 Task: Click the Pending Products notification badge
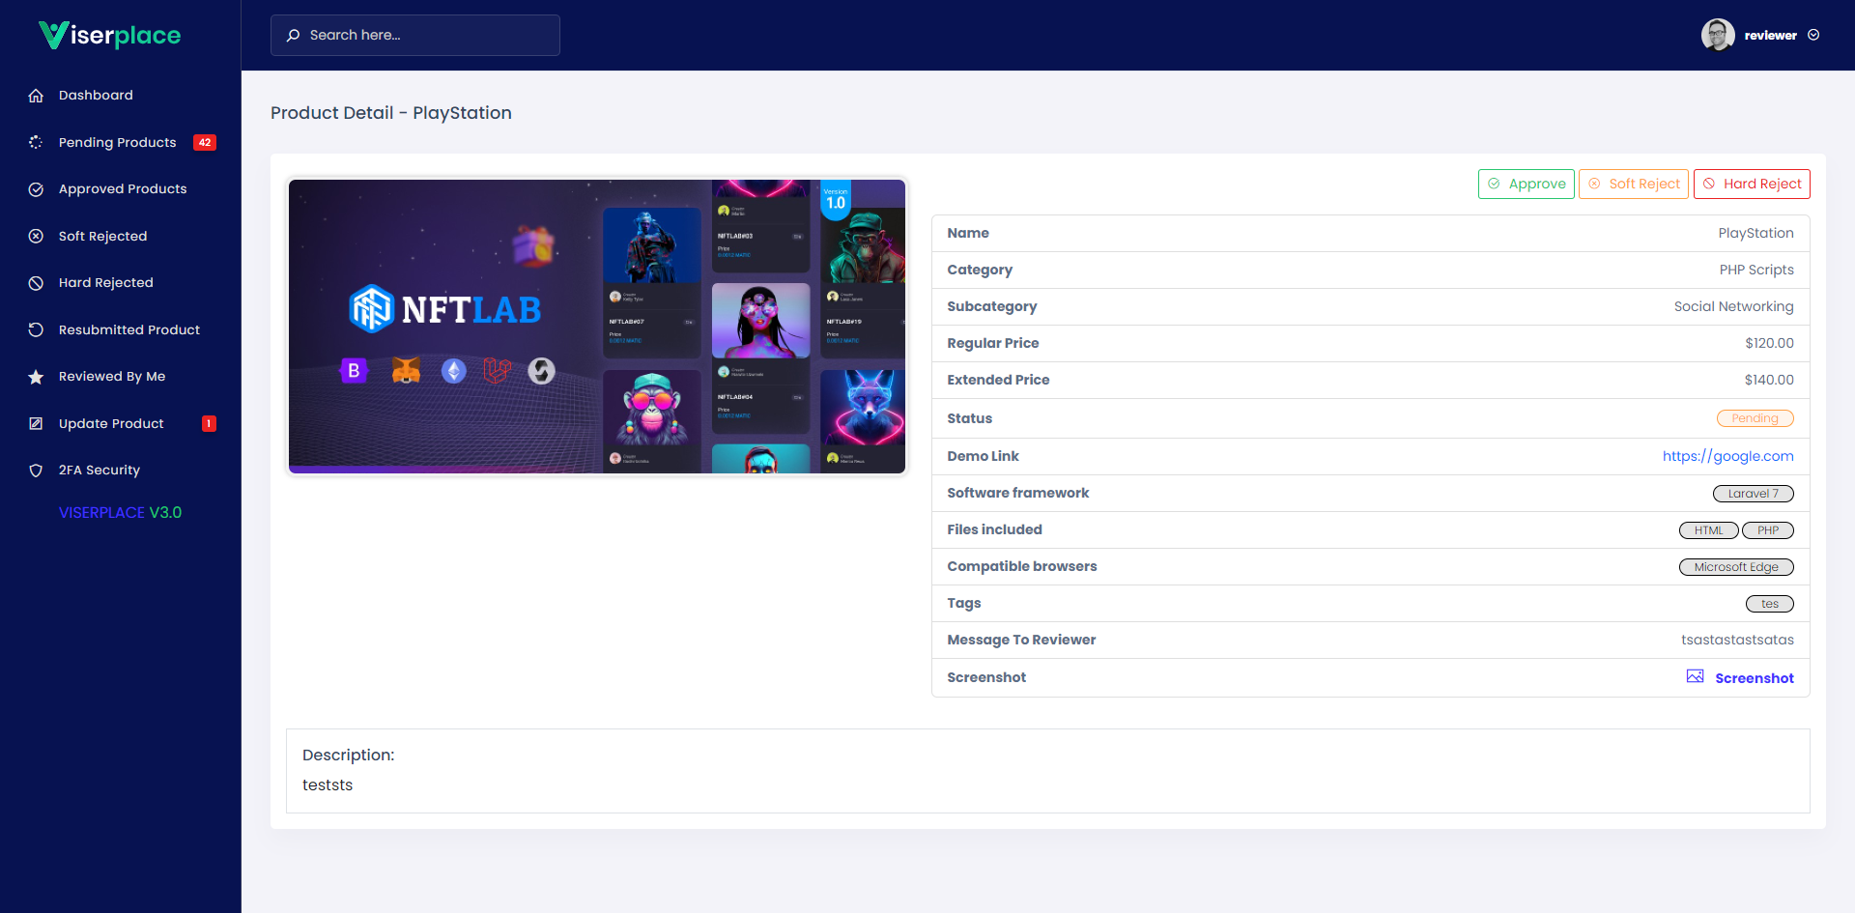[205, 142]
